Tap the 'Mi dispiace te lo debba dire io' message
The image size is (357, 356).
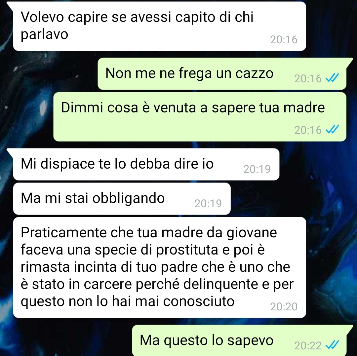coord(146,164)
